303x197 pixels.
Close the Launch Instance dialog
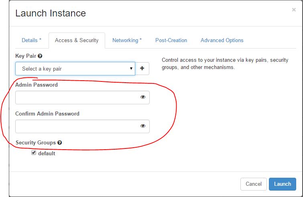(x=294, y=10)
